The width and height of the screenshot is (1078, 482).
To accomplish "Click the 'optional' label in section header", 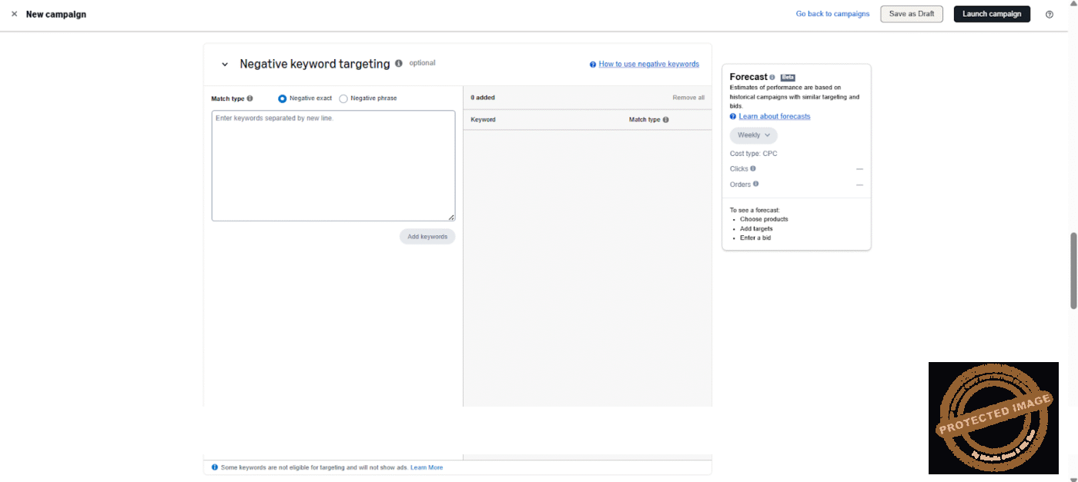I will click(422, 63).
